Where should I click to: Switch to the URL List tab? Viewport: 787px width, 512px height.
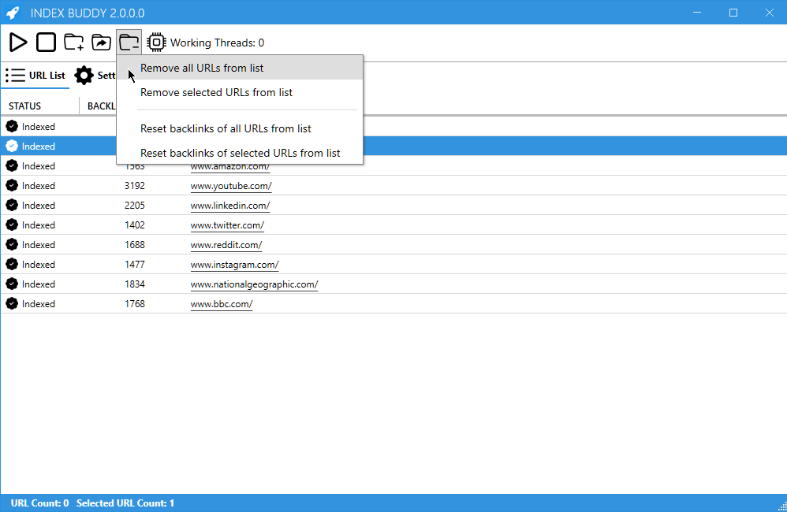(x=36, y=75)
